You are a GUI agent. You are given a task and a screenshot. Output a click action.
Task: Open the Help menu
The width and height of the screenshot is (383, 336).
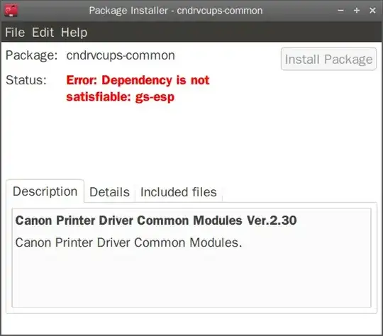[x=74, y=32]
